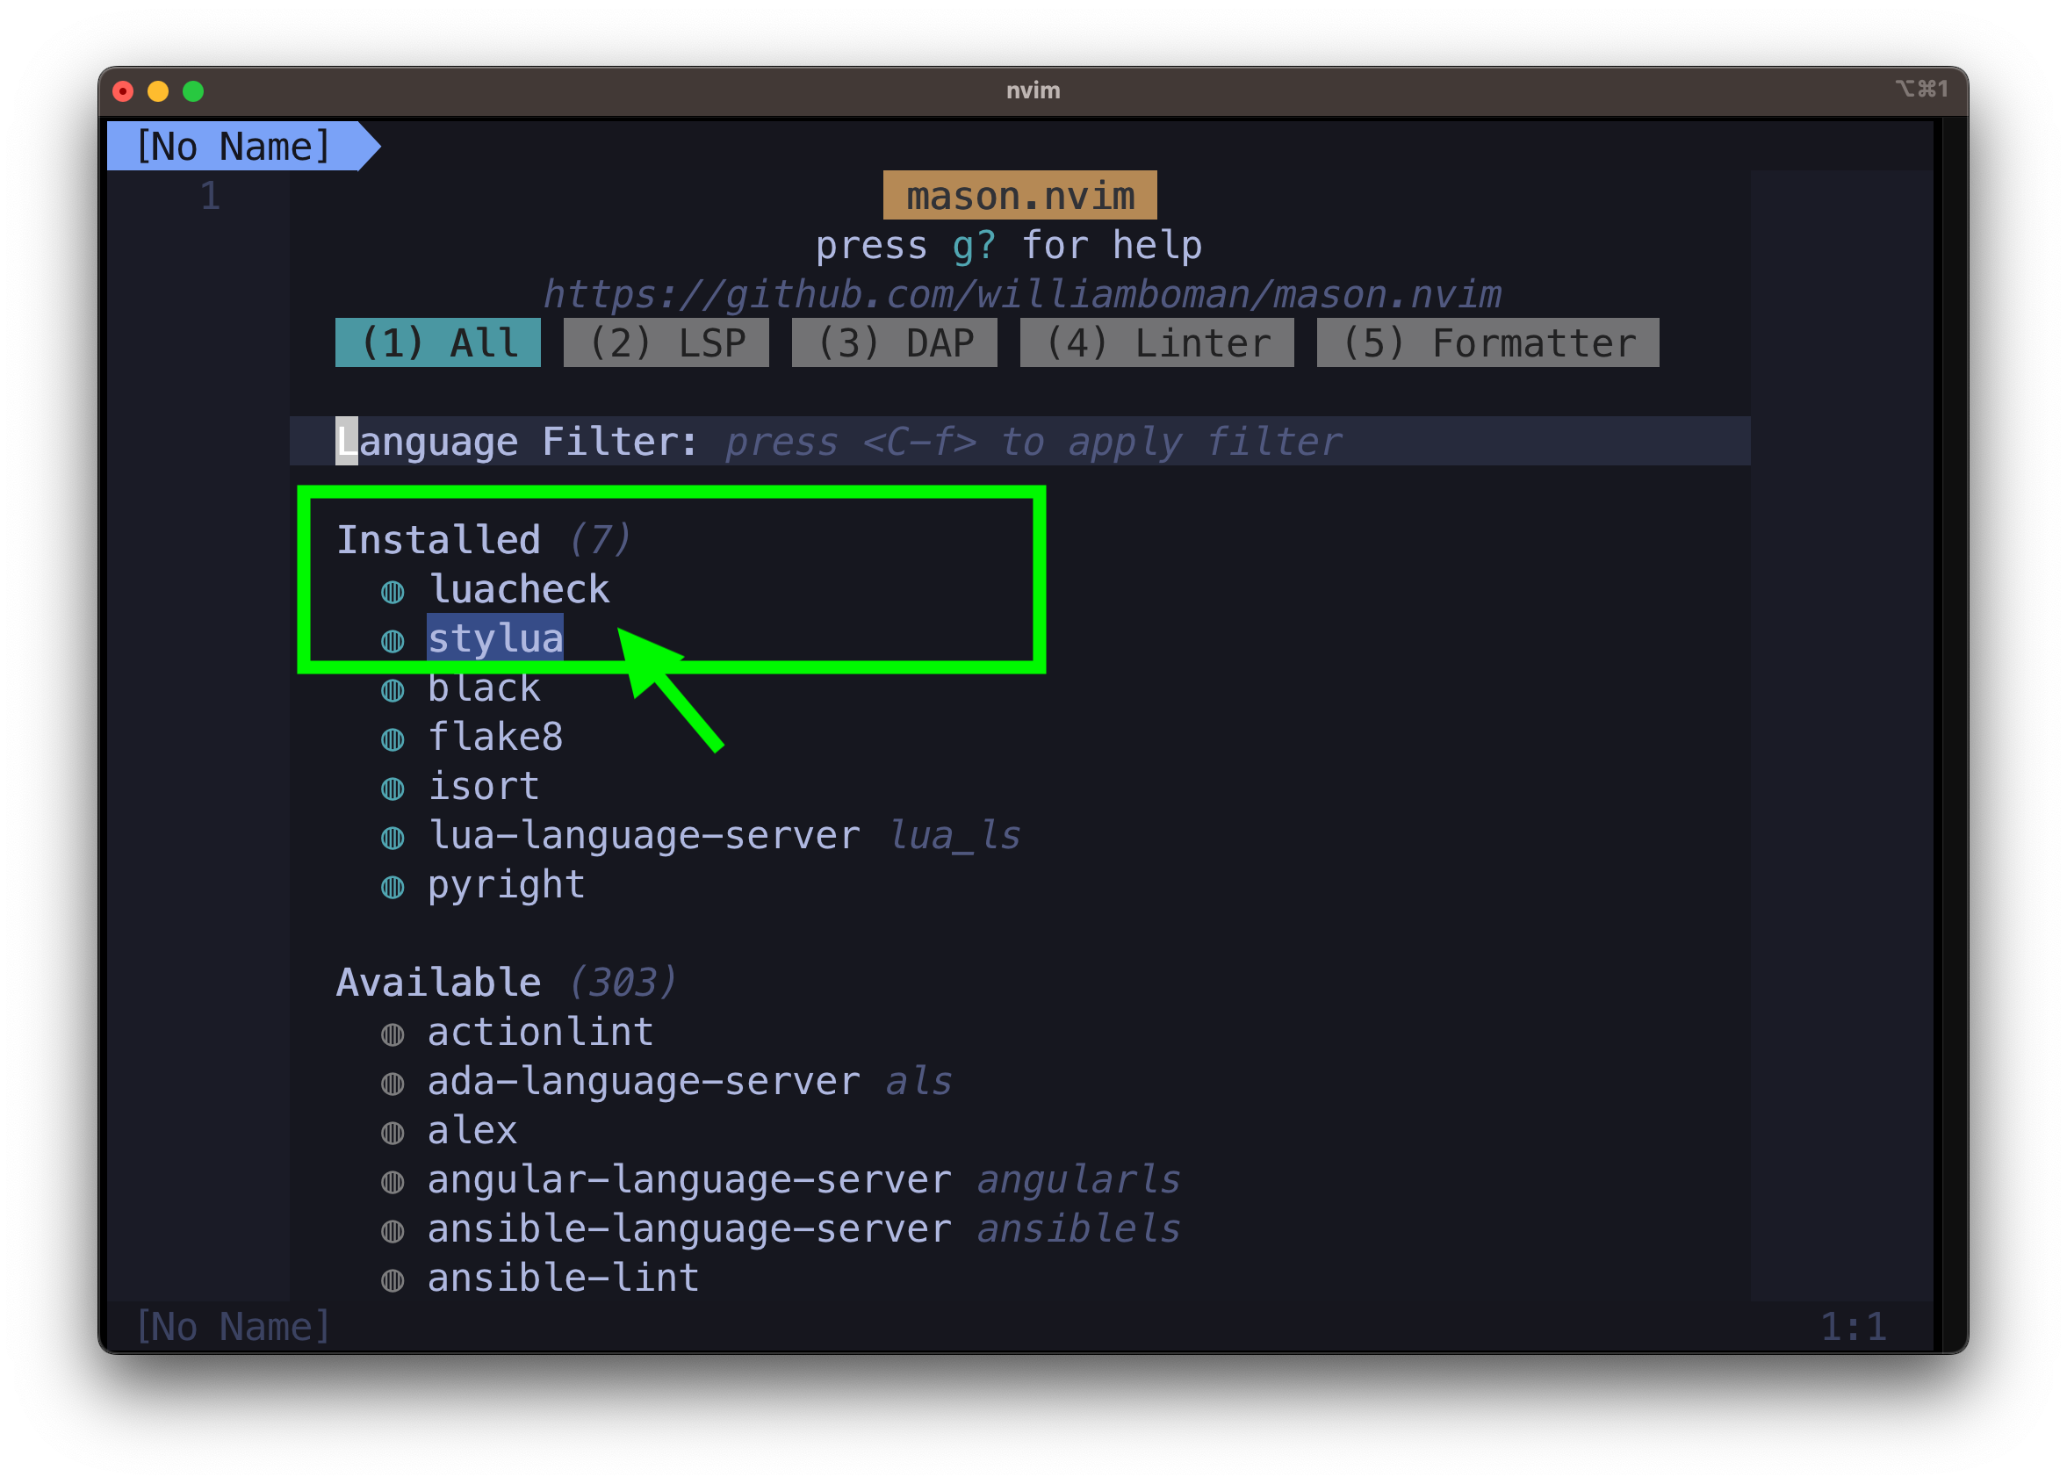Select the black package row

(x=484, y=688)
